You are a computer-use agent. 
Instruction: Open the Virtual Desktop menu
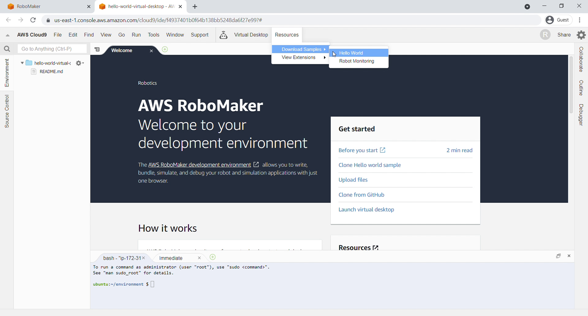pos(251,35)
